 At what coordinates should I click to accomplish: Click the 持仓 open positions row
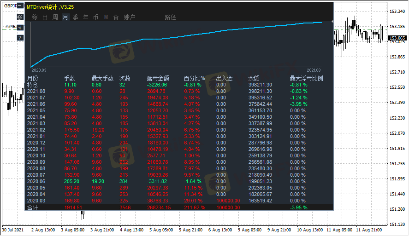tap(33, 85)
